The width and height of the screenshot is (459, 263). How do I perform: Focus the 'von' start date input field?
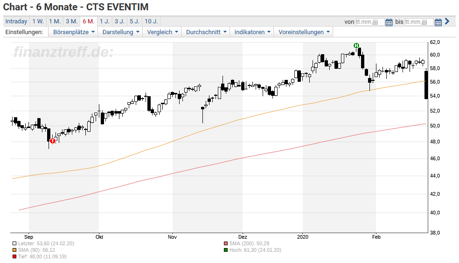(x=370, y=22)
